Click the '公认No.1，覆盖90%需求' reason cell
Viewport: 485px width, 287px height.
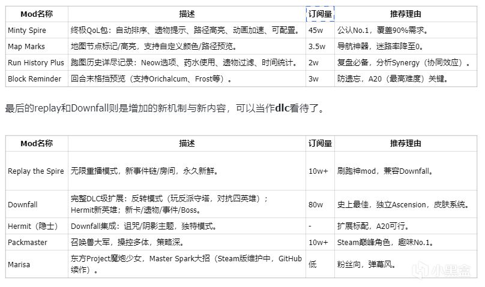pyautogui.click(x=406, y=30)
